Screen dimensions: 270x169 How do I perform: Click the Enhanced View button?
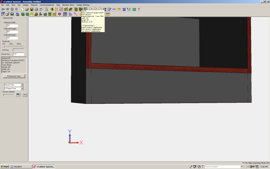14,76
